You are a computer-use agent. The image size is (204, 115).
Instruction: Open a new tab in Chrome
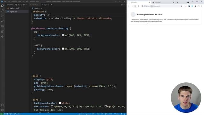177,3
